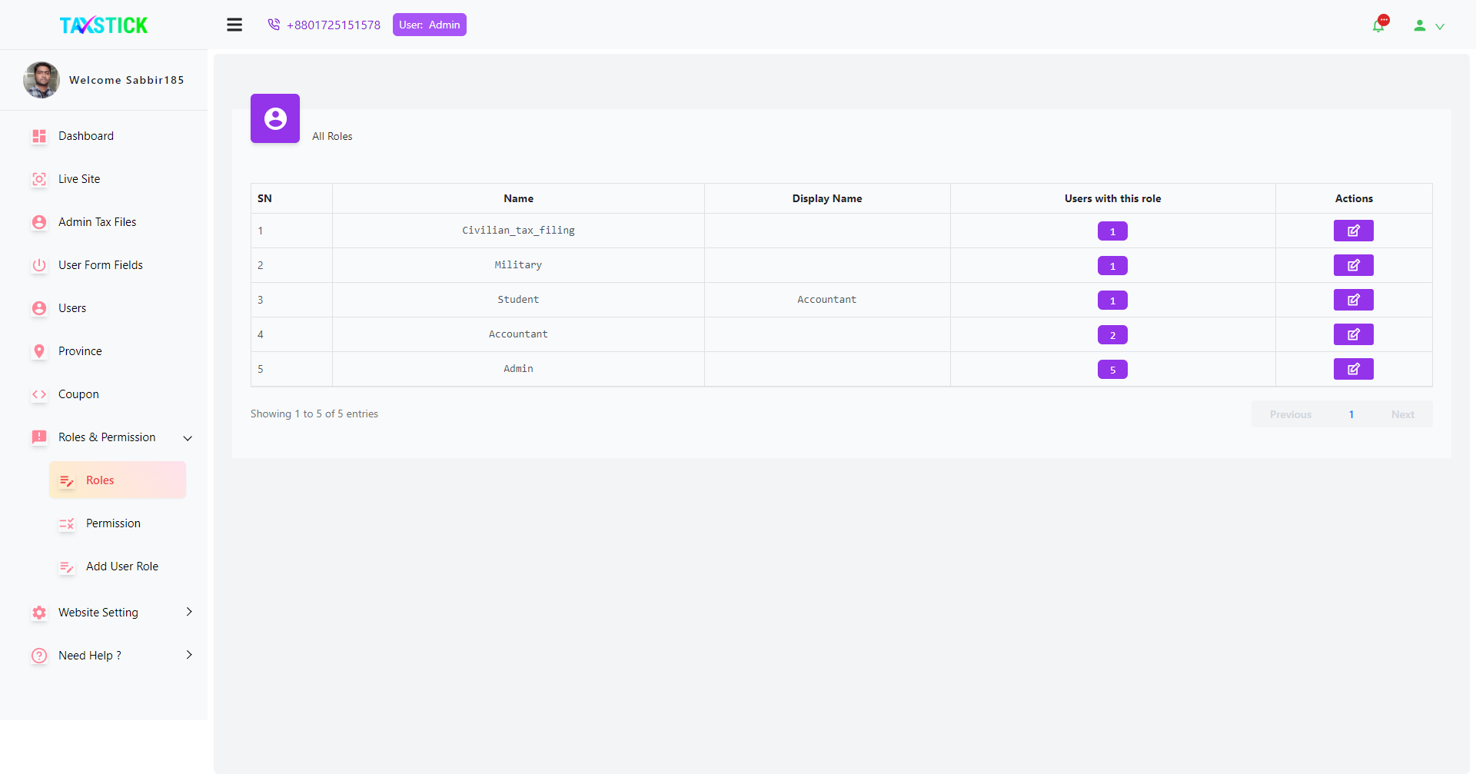Screen dimensions: 1476x774
Task: Click the Admin Tax Files icon
Action: coord(39,222)
